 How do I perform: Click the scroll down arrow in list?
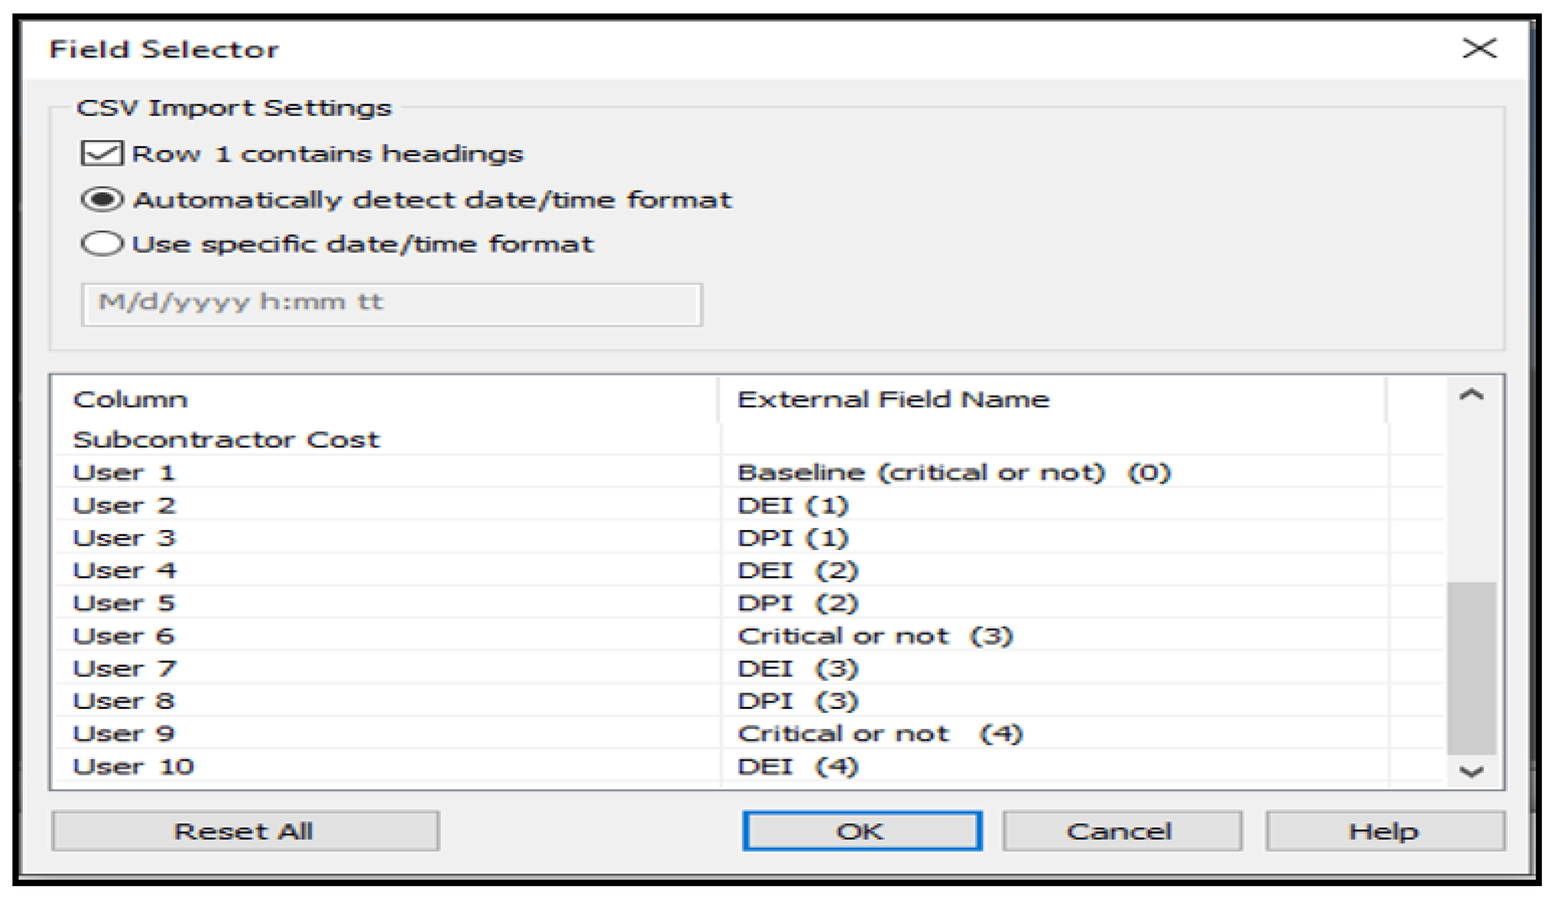[1471, 771]
